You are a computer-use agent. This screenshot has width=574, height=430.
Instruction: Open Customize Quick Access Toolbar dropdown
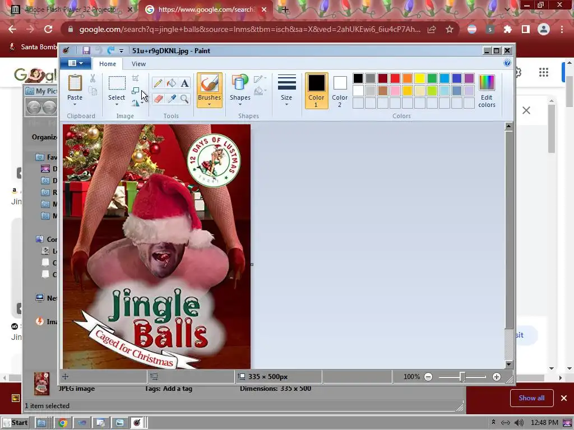tap(121, 51)
